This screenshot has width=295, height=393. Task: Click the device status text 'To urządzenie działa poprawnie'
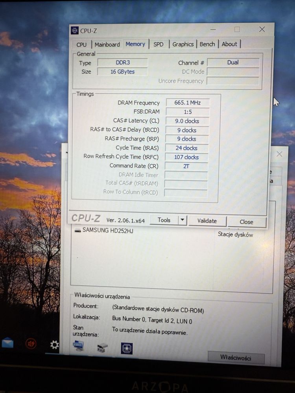tap(150, 331)
